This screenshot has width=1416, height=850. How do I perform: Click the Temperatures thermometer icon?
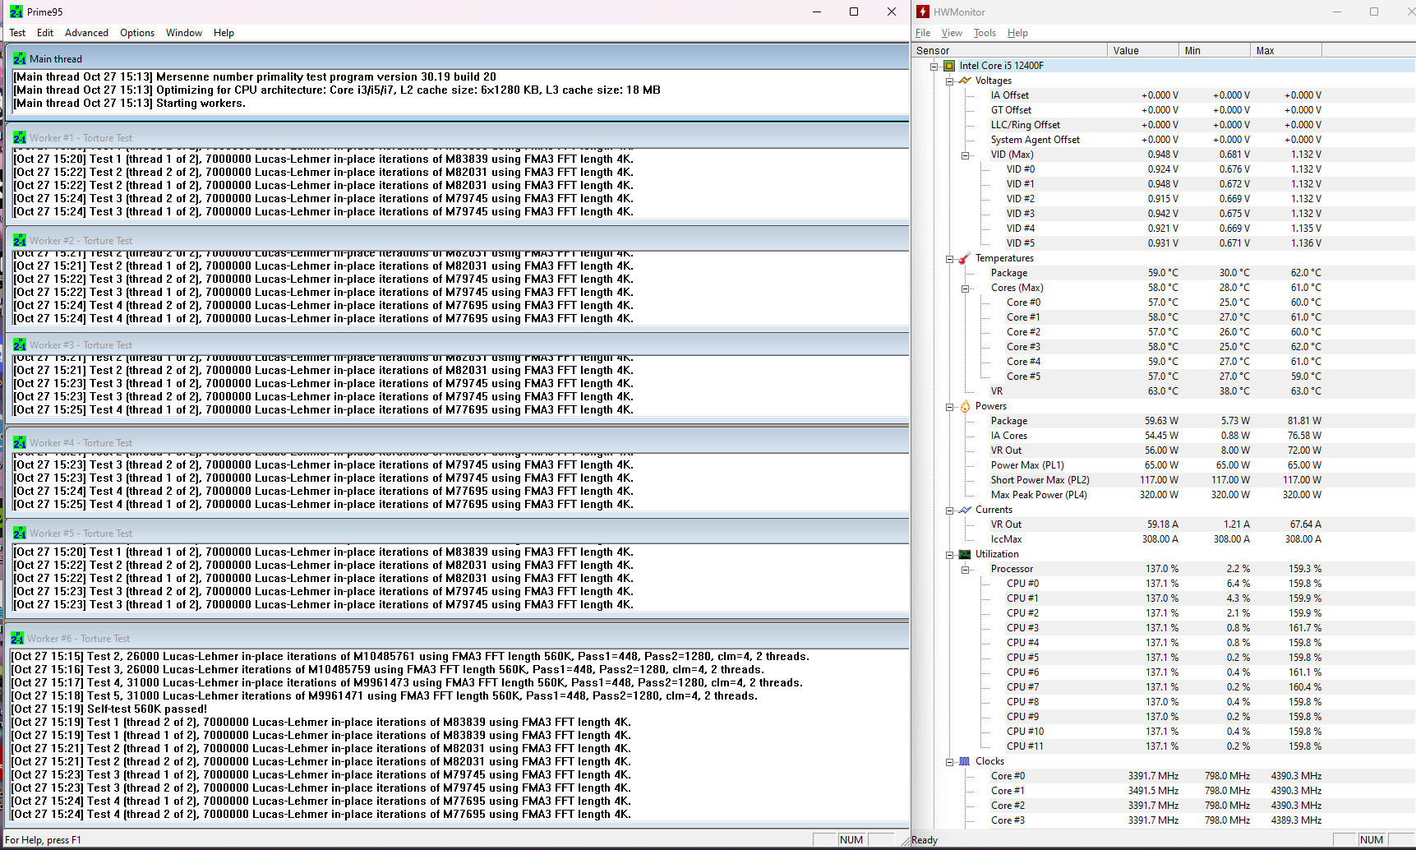click(x=965, y=258)
